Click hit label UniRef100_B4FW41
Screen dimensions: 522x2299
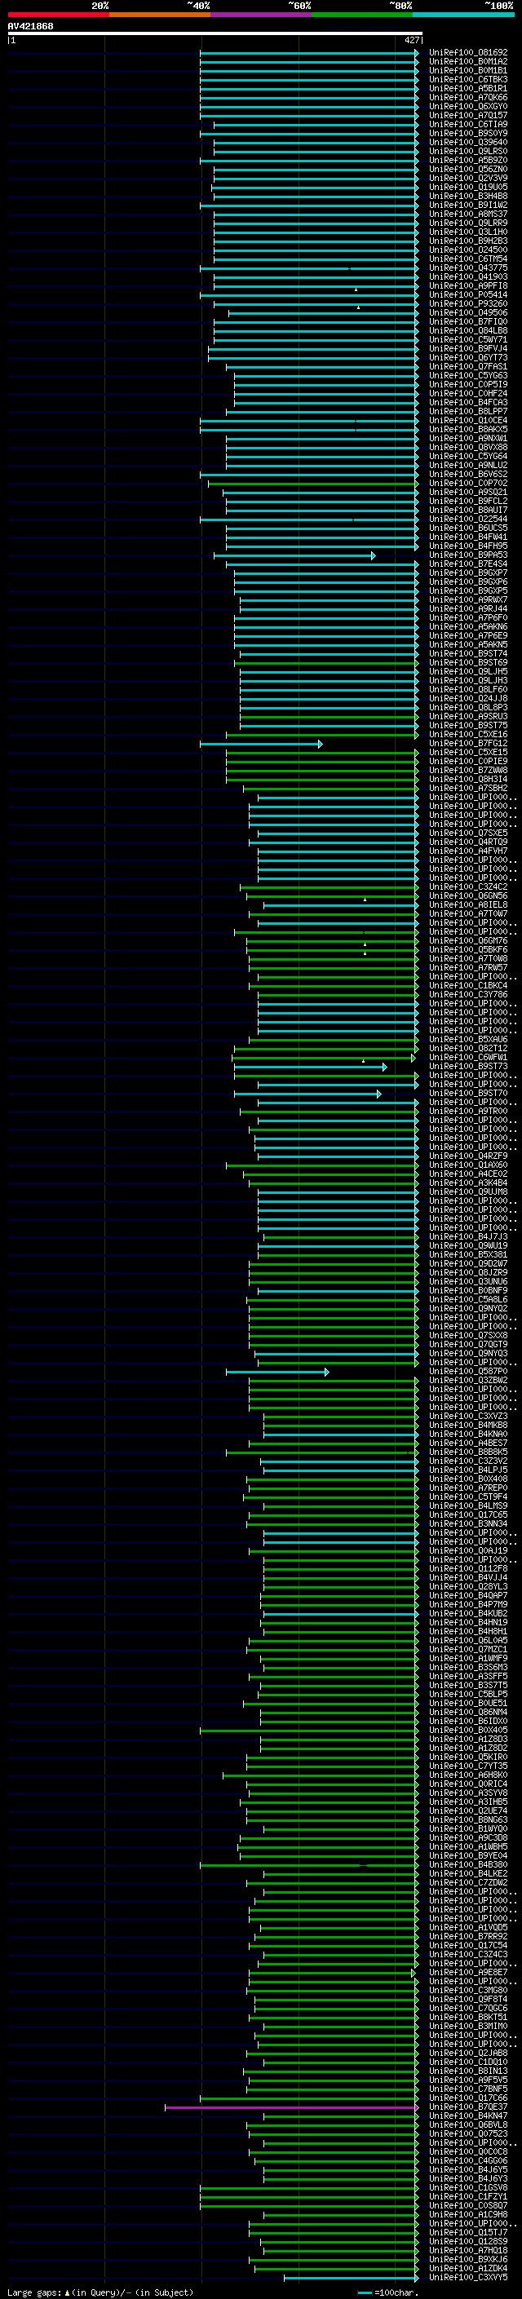click(467, 537)
